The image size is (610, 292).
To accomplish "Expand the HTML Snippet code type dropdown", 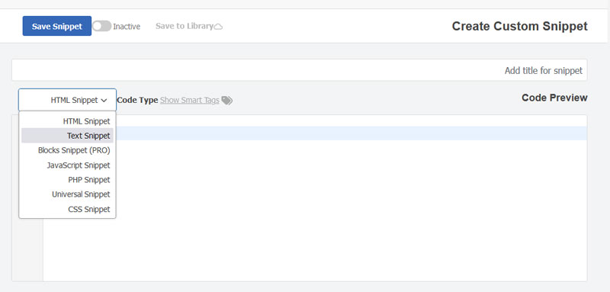I will pyautogui.click(x=67, y=100).
